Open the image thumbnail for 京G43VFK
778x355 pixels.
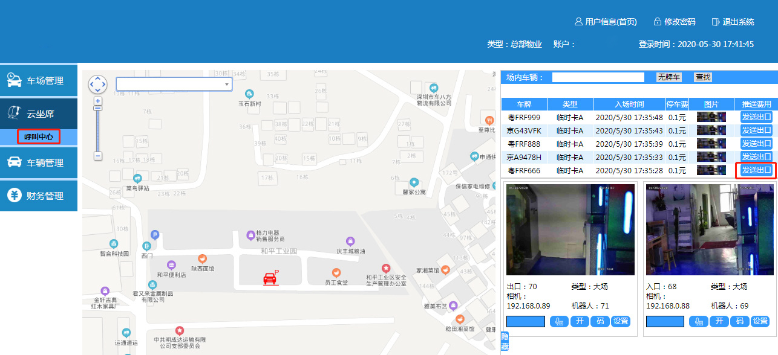(x=711, y=130)
